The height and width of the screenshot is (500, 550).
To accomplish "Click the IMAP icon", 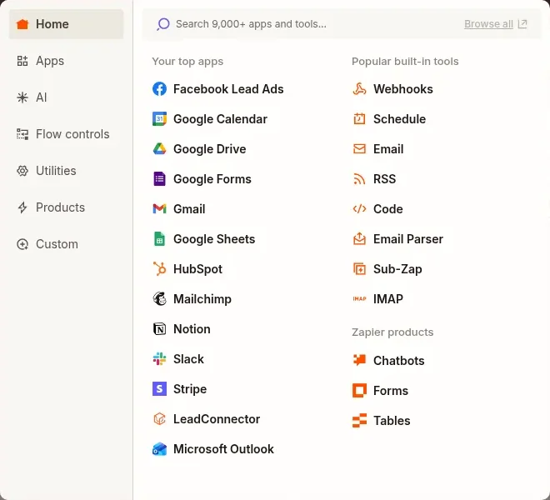I will pos(359,299).
